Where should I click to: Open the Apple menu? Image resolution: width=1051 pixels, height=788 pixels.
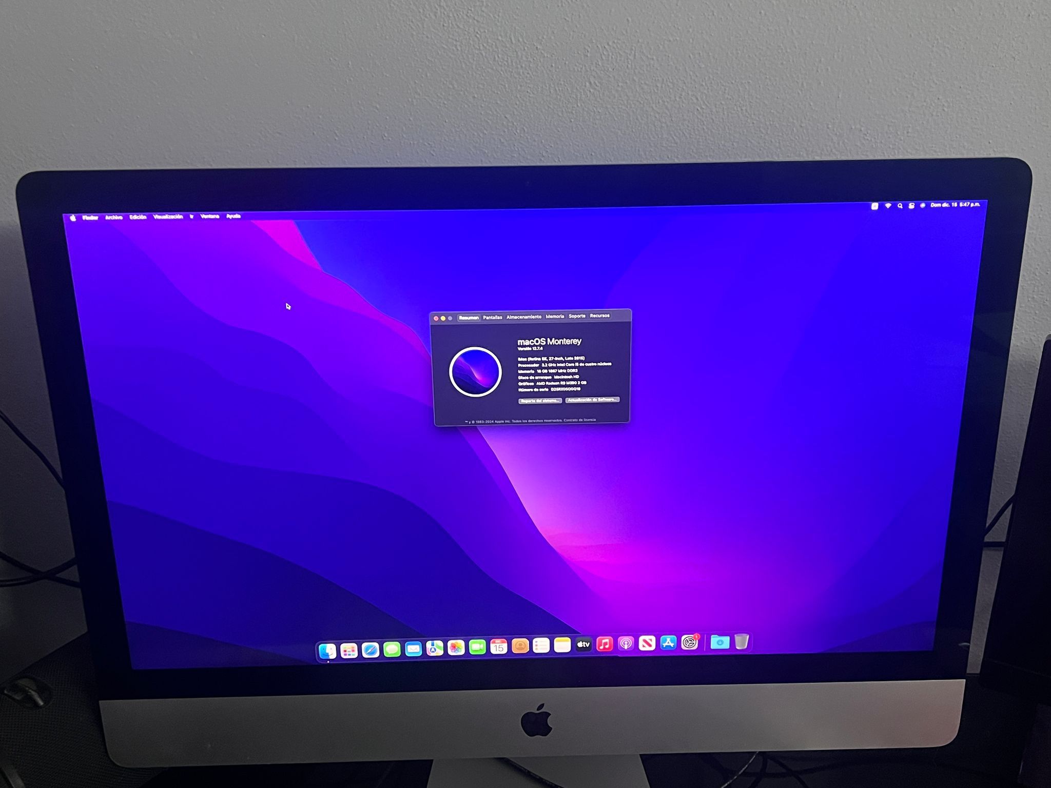pyautogui.click(x=73, y=217)
